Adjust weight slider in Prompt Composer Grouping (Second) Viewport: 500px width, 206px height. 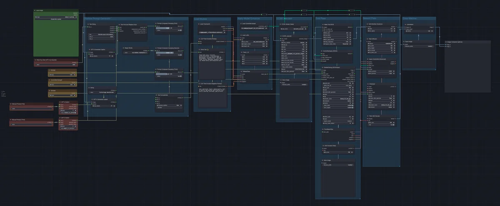[169, 53]
